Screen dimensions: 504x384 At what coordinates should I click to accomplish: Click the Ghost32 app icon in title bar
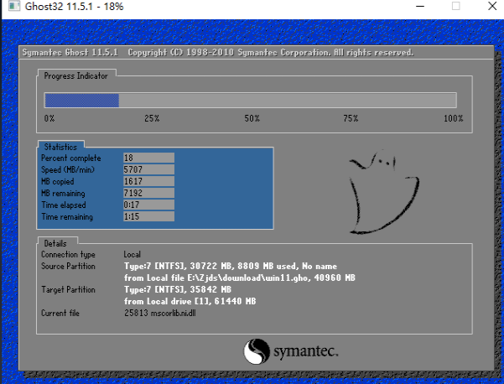8,7
